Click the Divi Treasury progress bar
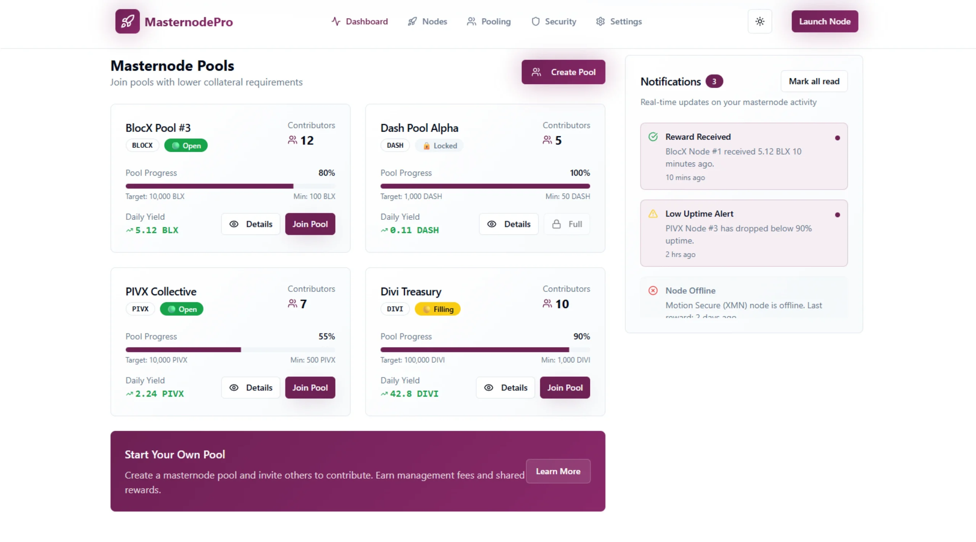 point(485,349)
